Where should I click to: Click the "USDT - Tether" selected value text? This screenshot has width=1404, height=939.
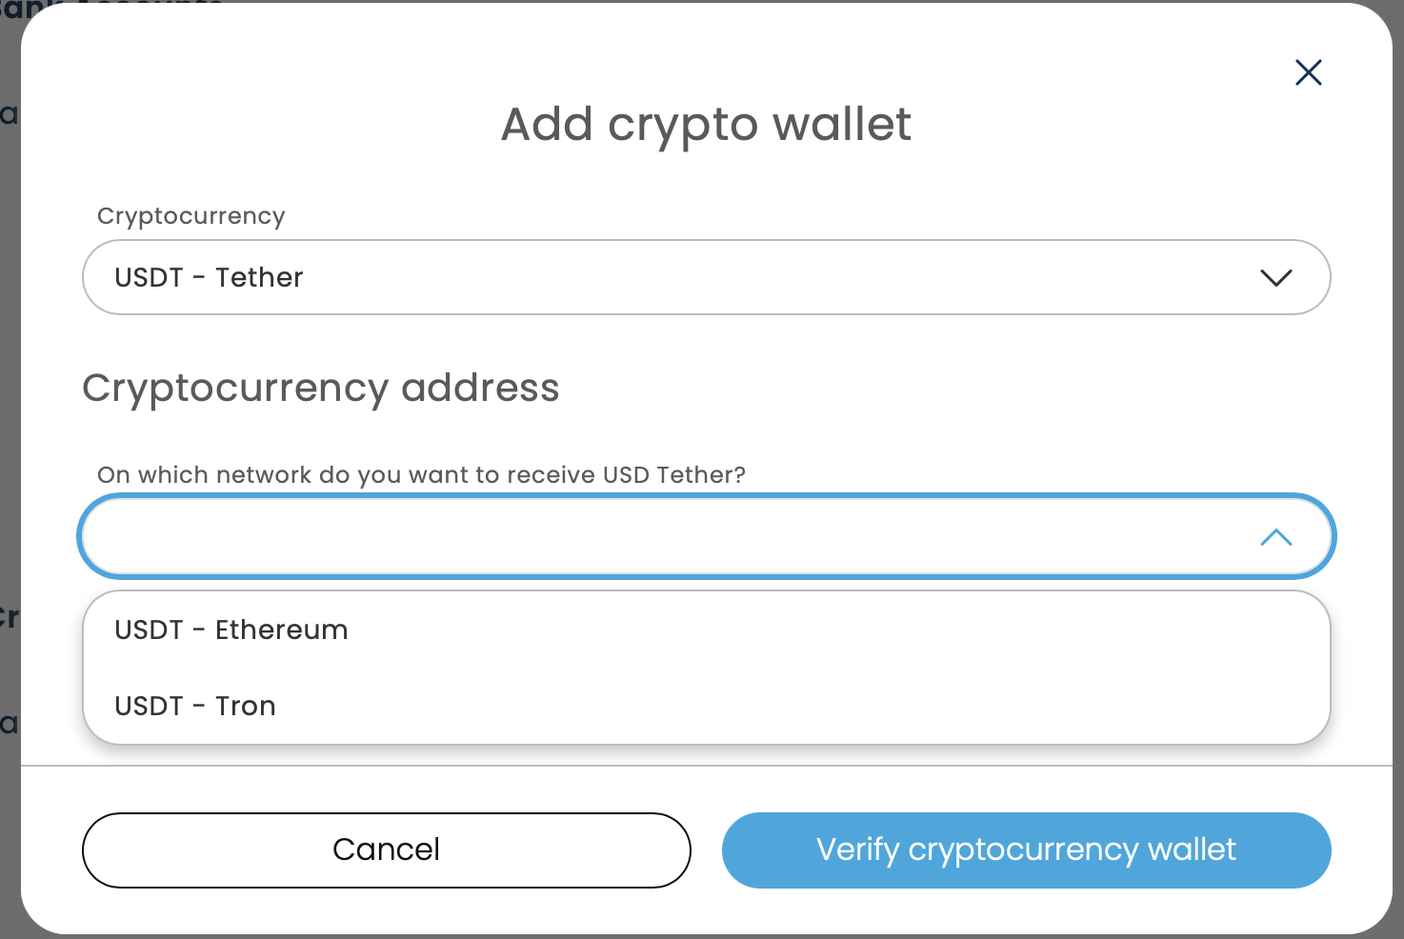click(209, 277)
